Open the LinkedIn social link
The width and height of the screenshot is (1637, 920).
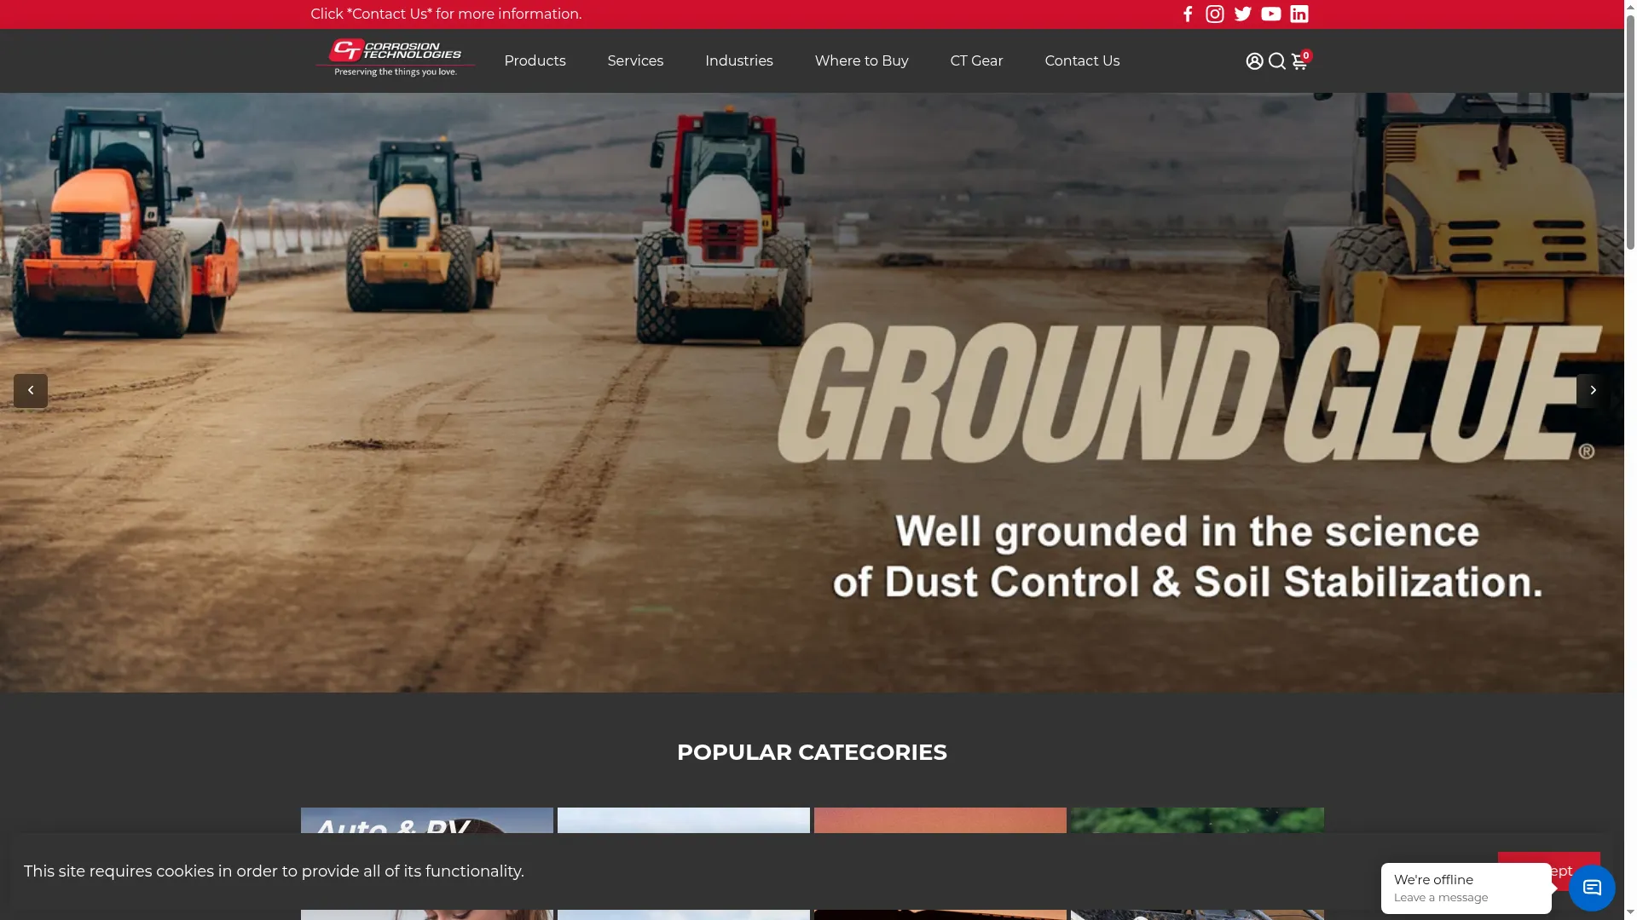click(1299, 14)
